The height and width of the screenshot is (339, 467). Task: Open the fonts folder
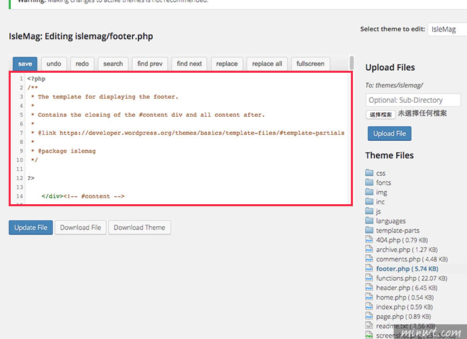[x=384, y=183]
